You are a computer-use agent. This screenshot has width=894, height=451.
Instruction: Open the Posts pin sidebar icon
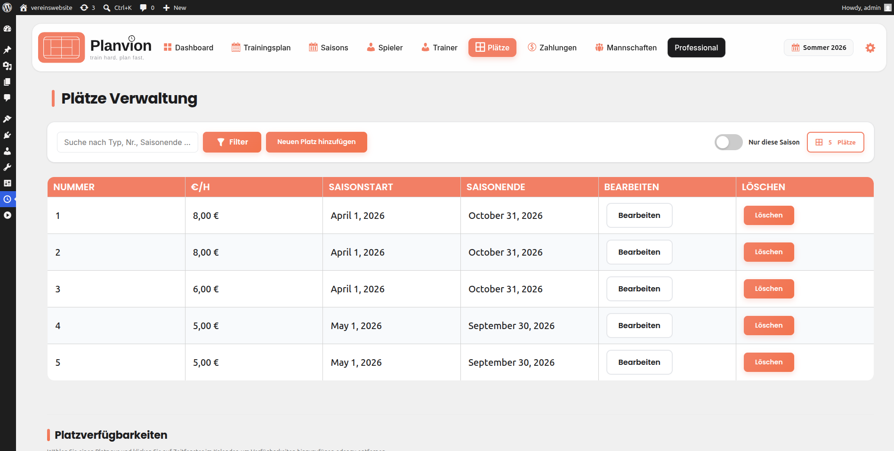[7, 50]
